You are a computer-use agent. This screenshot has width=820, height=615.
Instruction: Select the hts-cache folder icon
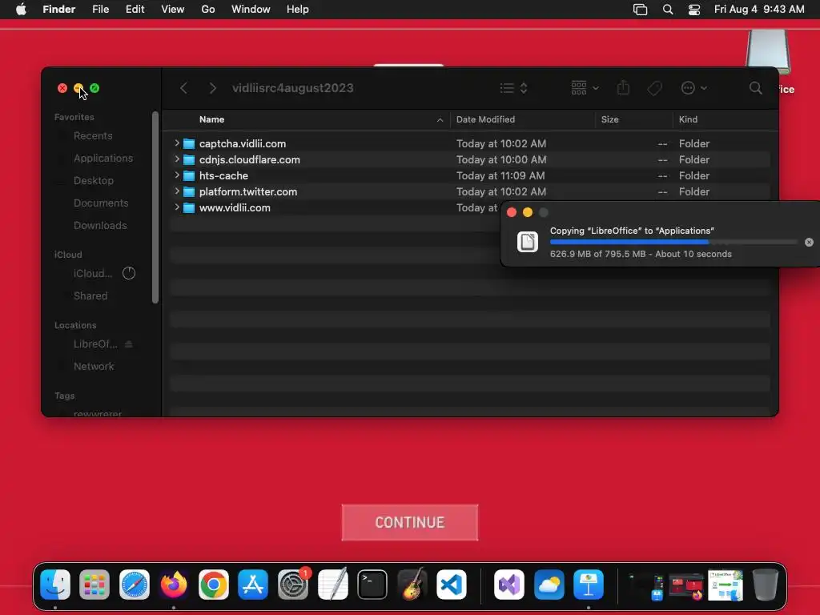[189, 175]
